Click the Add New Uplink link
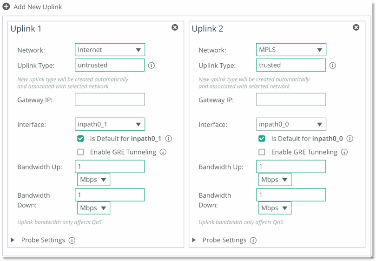Viewport: 376px width, 261px height. coord(38,7)
